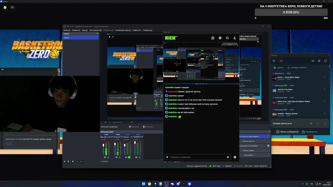This screenshot has width=333, height=187.
Task: Toggle monitoring for Микр/доп
Action: 120,157
